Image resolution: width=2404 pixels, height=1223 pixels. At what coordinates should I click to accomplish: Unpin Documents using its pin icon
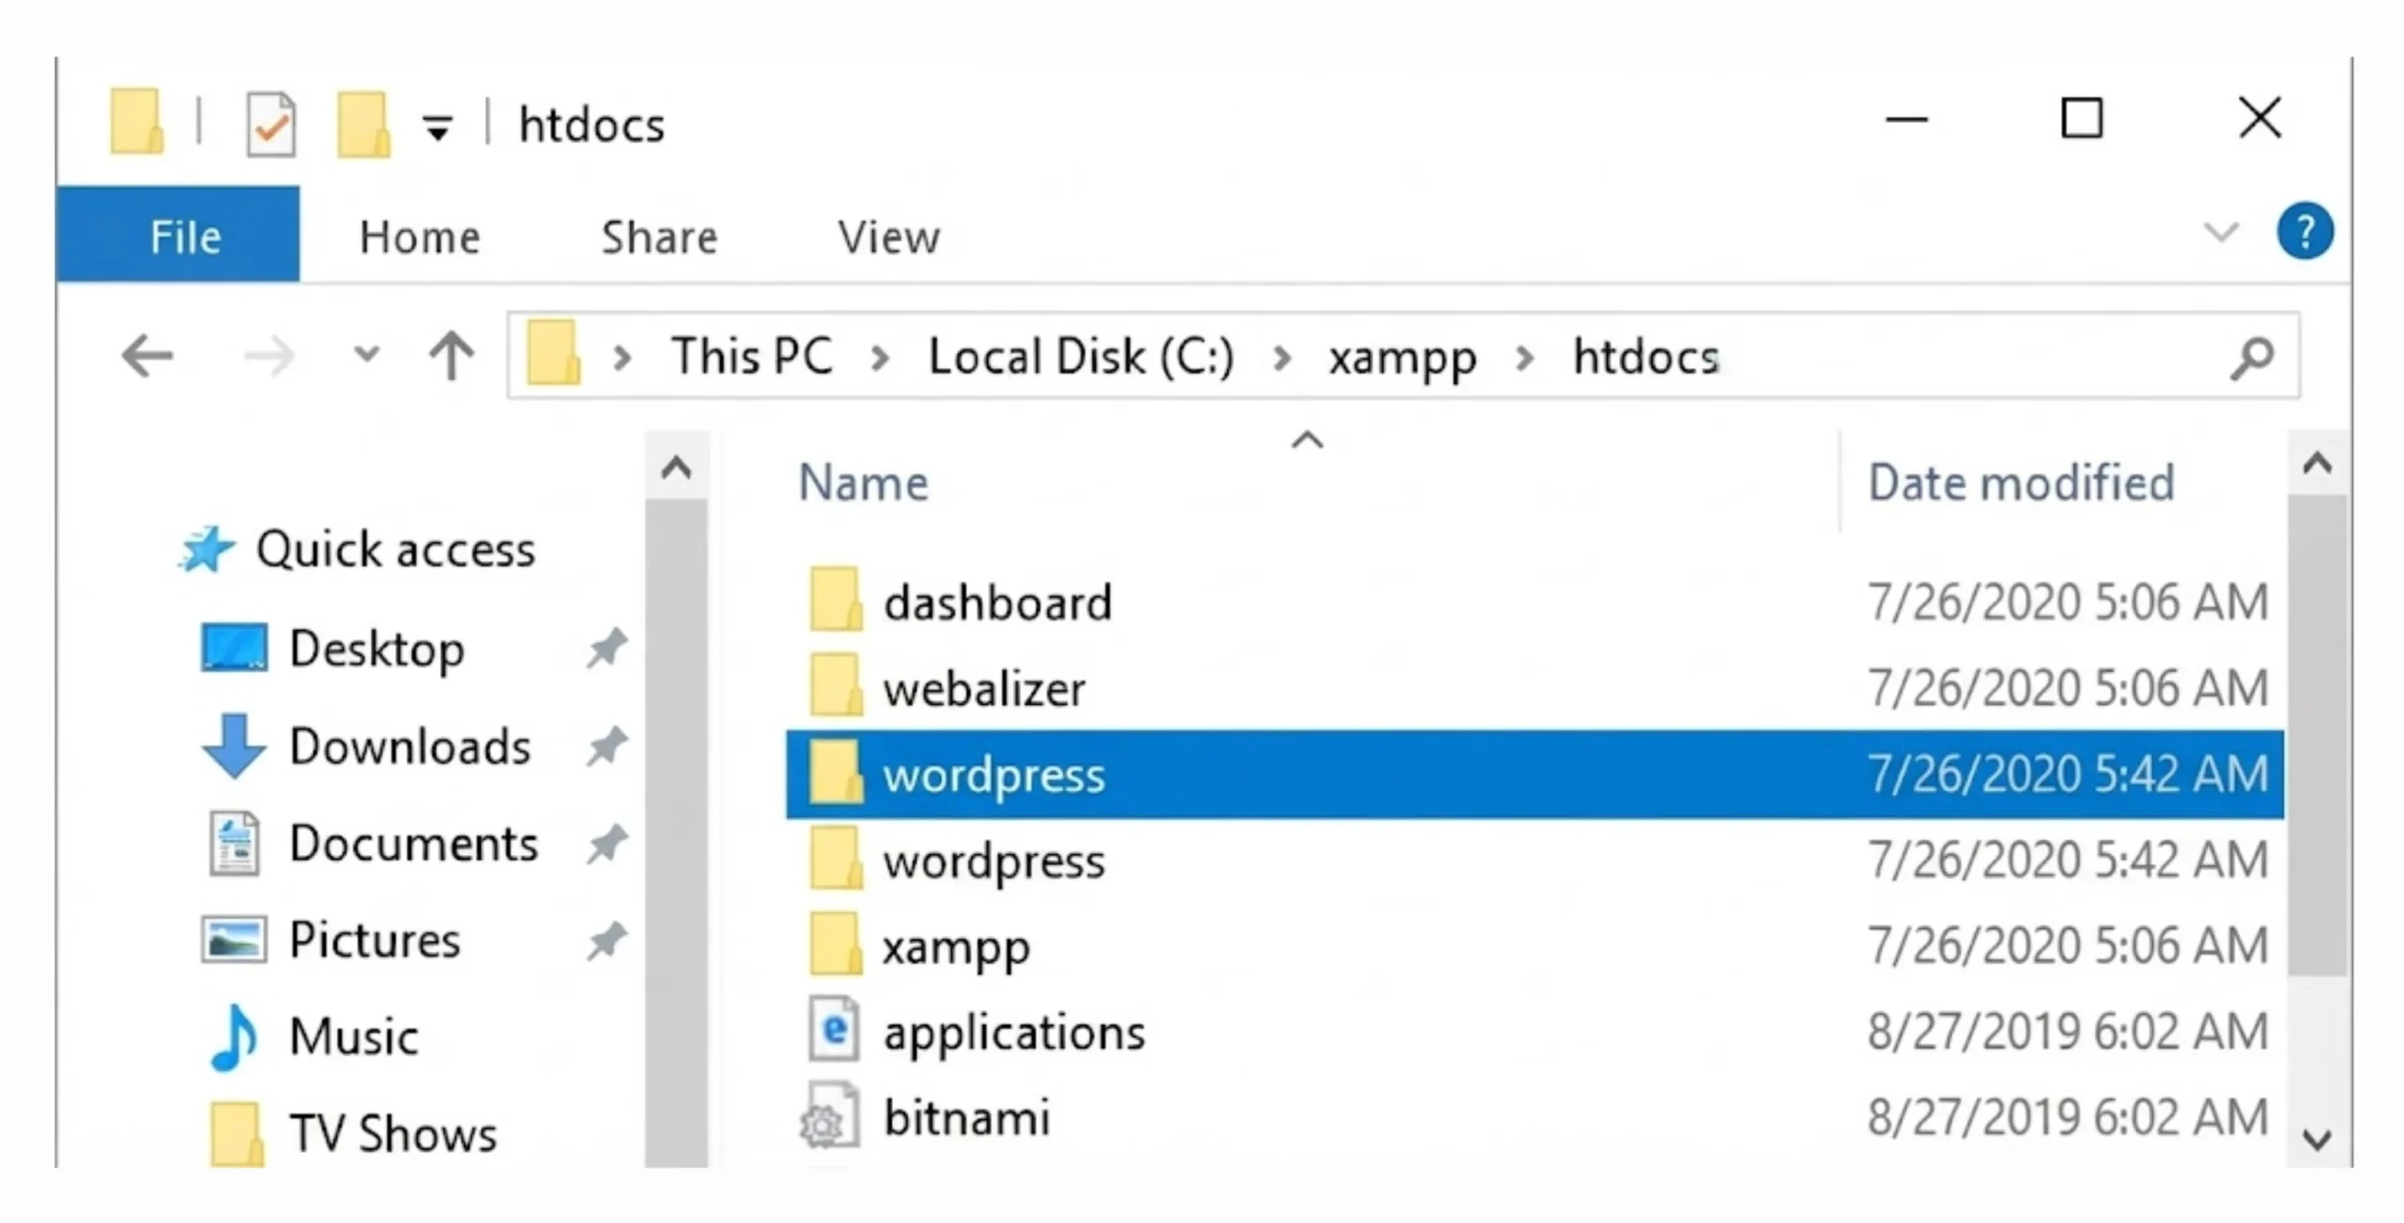(x=607, y=844)
